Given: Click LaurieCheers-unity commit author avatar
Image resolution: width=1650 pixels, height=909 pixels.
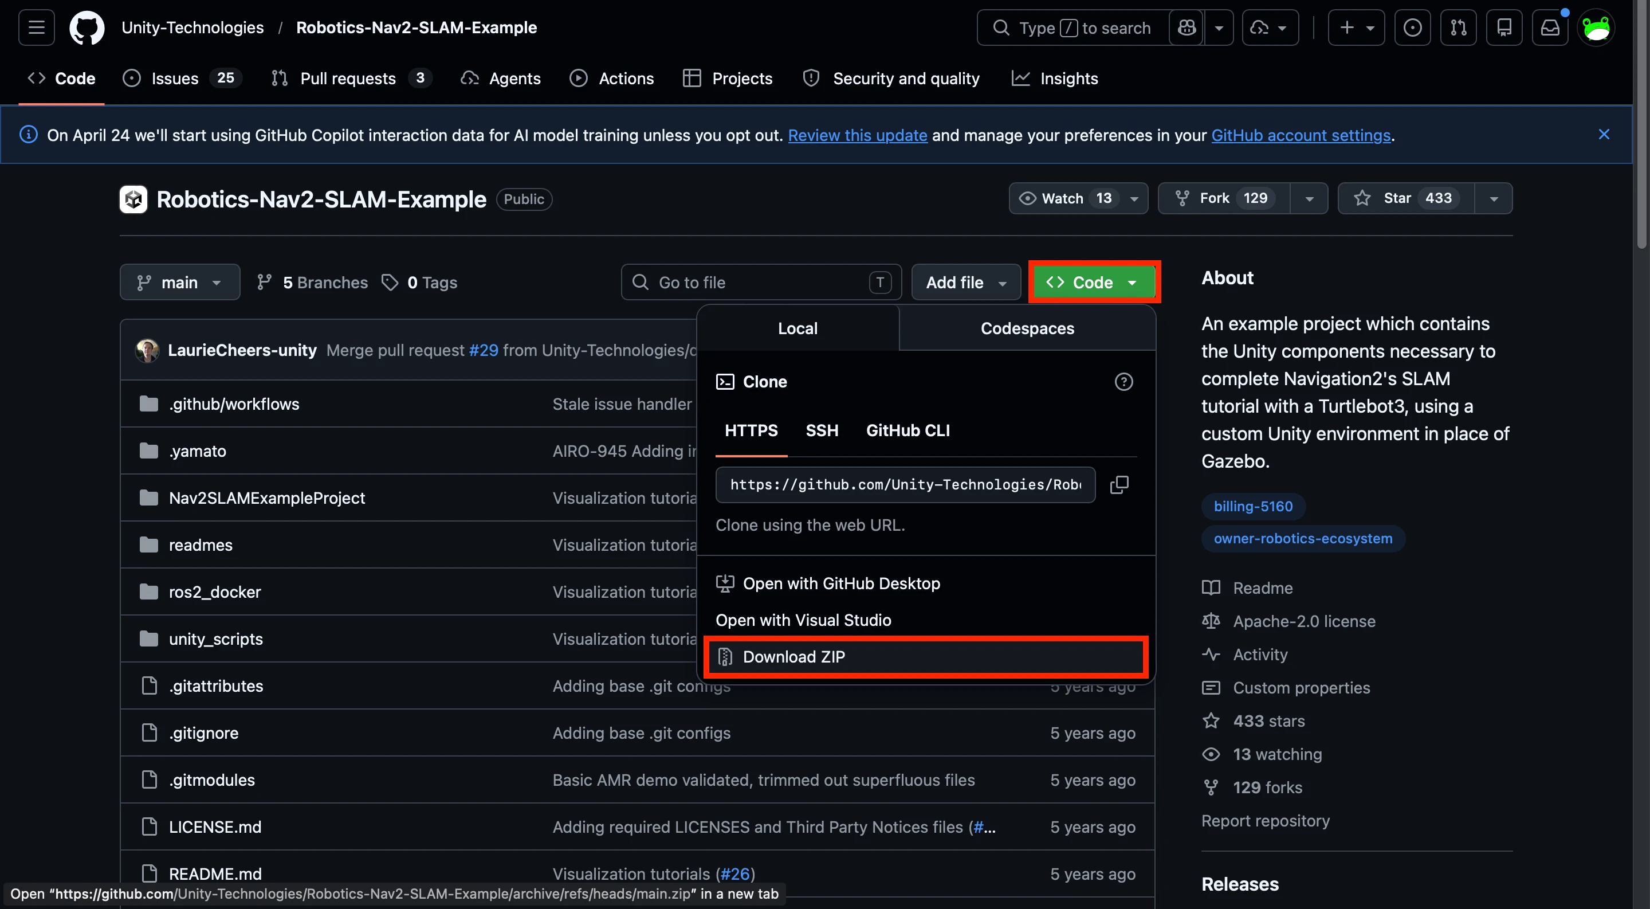Looking at the screenshot, I should coord(147,350).
